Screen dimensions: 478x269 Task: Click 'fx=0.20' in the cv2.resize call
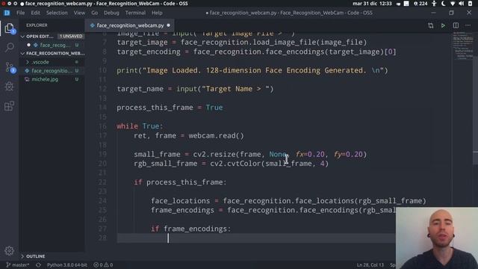tap(310, 154)
